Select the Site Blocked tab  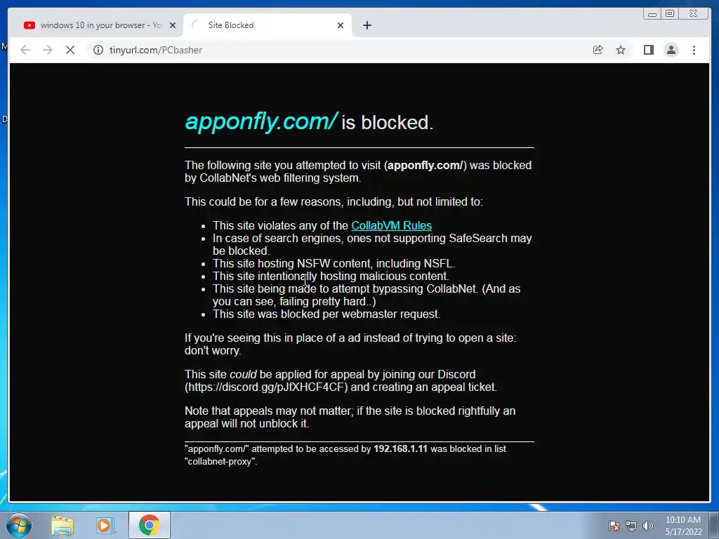tap(266, 25)
